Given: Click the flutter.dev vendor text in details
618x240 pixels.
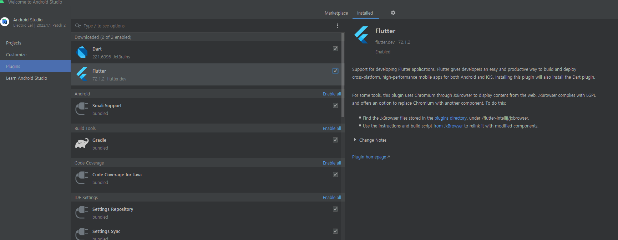Looking at the screenshot, I should coord(385,42).
